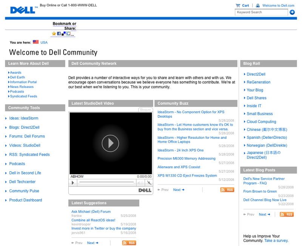The height and width of the screenshot is (246, 302).
Task: Click Take a survey link
Action: click(x=276, y=241)
